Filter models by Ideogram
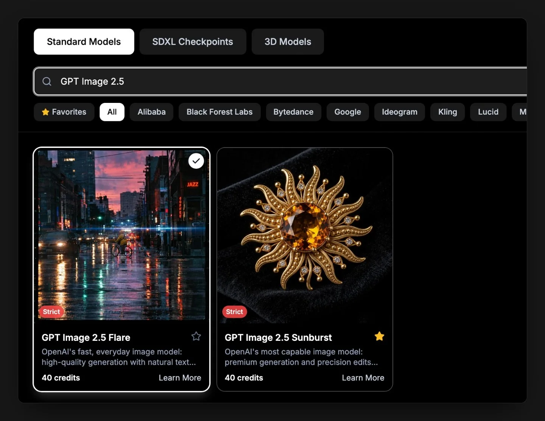This screenshot has width=545, height=421. pyautogui.click(x=400, y=112)
